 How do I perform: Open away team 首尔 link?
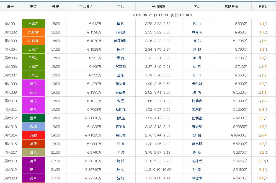coord(197,41)
